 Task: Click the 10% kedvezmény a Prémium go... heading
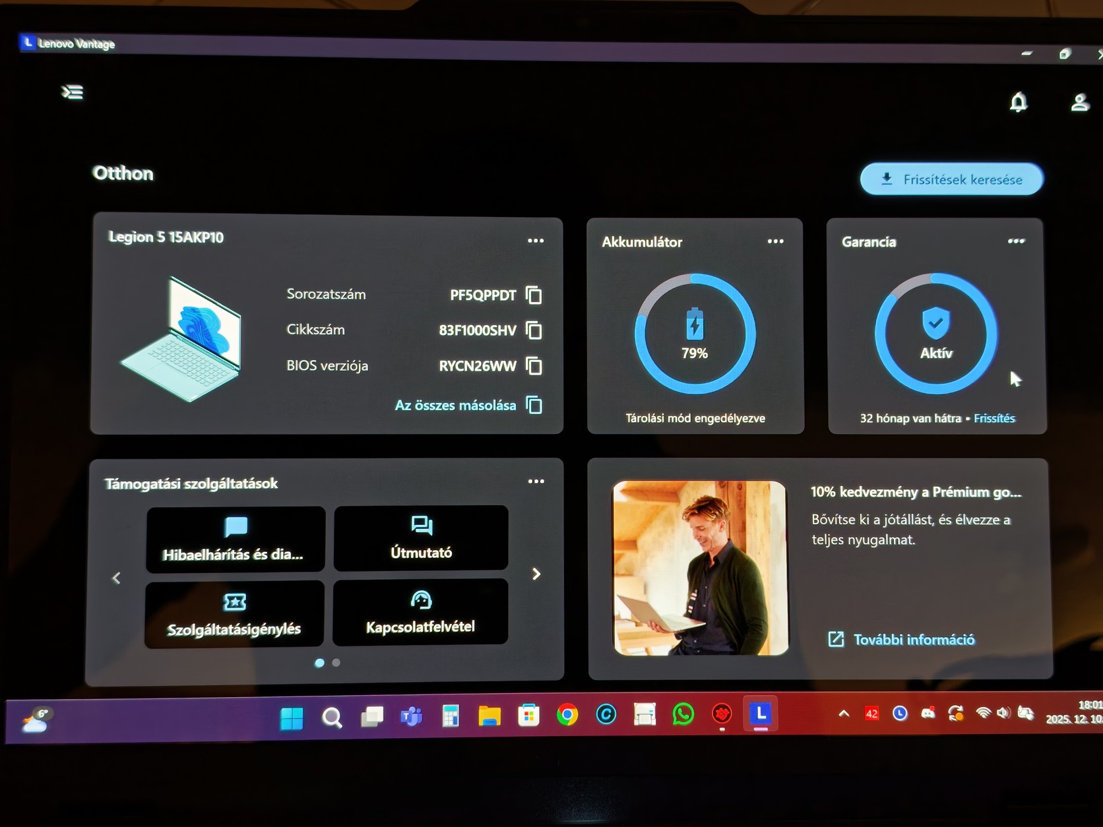pyautogui.click(x=916, y=492)
